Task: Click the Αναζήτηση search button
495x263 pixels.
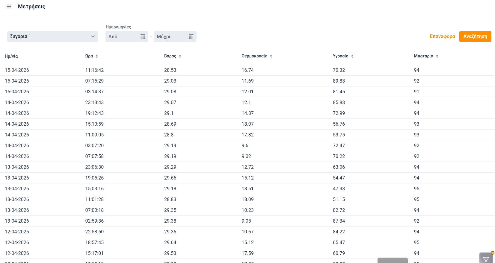Action: tap(475, 37)
